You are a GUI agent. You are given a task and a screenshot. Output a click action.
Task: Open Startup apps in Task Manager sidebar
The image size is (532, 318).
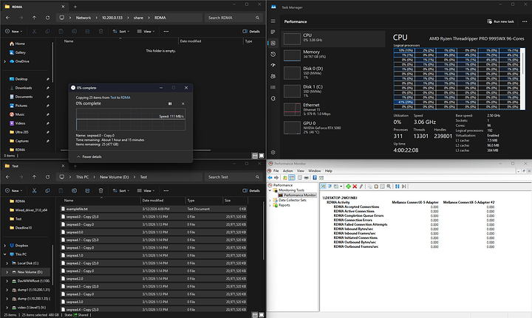click(273, 65)
